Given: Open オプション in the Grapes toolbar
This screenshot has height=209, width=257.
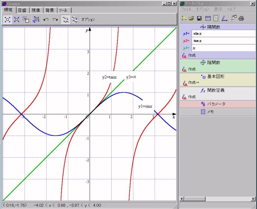Looking at the screenshot, I should pyautogui.click(x=88, y=20).
